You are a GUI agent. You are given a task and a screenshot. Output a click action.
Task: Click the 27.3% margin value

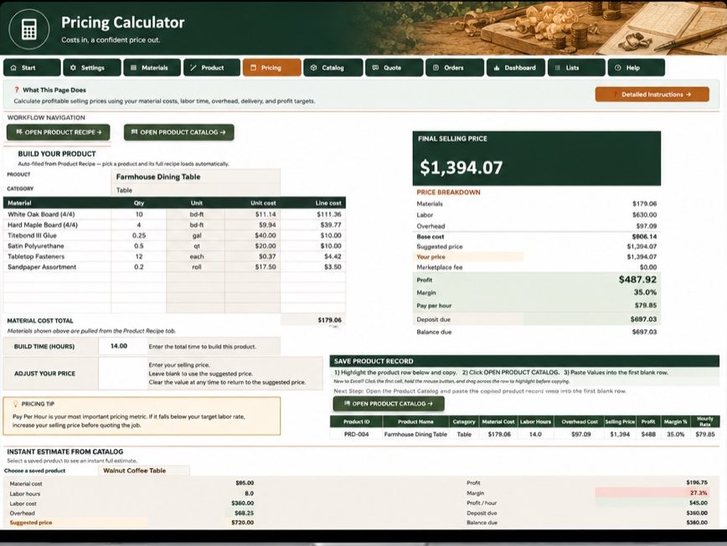click(699, 492)
